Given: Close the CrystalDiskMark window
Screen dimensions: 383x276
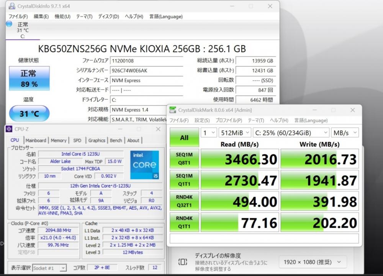Looking at the screenshot, I should click(x=352, y=110).
